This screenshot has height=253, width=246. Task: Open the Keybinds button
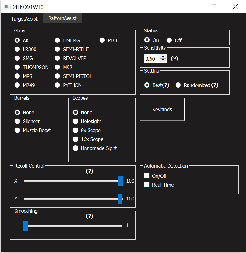[x=162, y=109]
